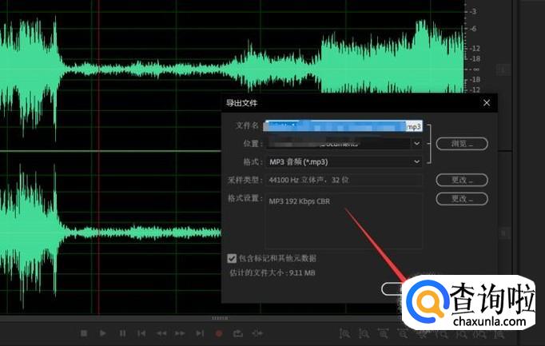Click the lower channel waveform
545x346 pixels.
pos(110,233)
